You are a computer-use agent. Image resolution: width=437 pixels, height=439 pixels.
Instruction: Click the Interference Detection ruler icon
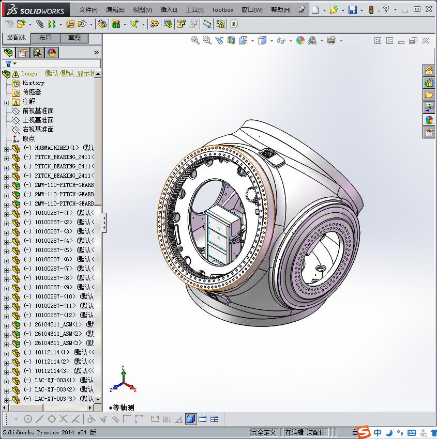[207, 24]
